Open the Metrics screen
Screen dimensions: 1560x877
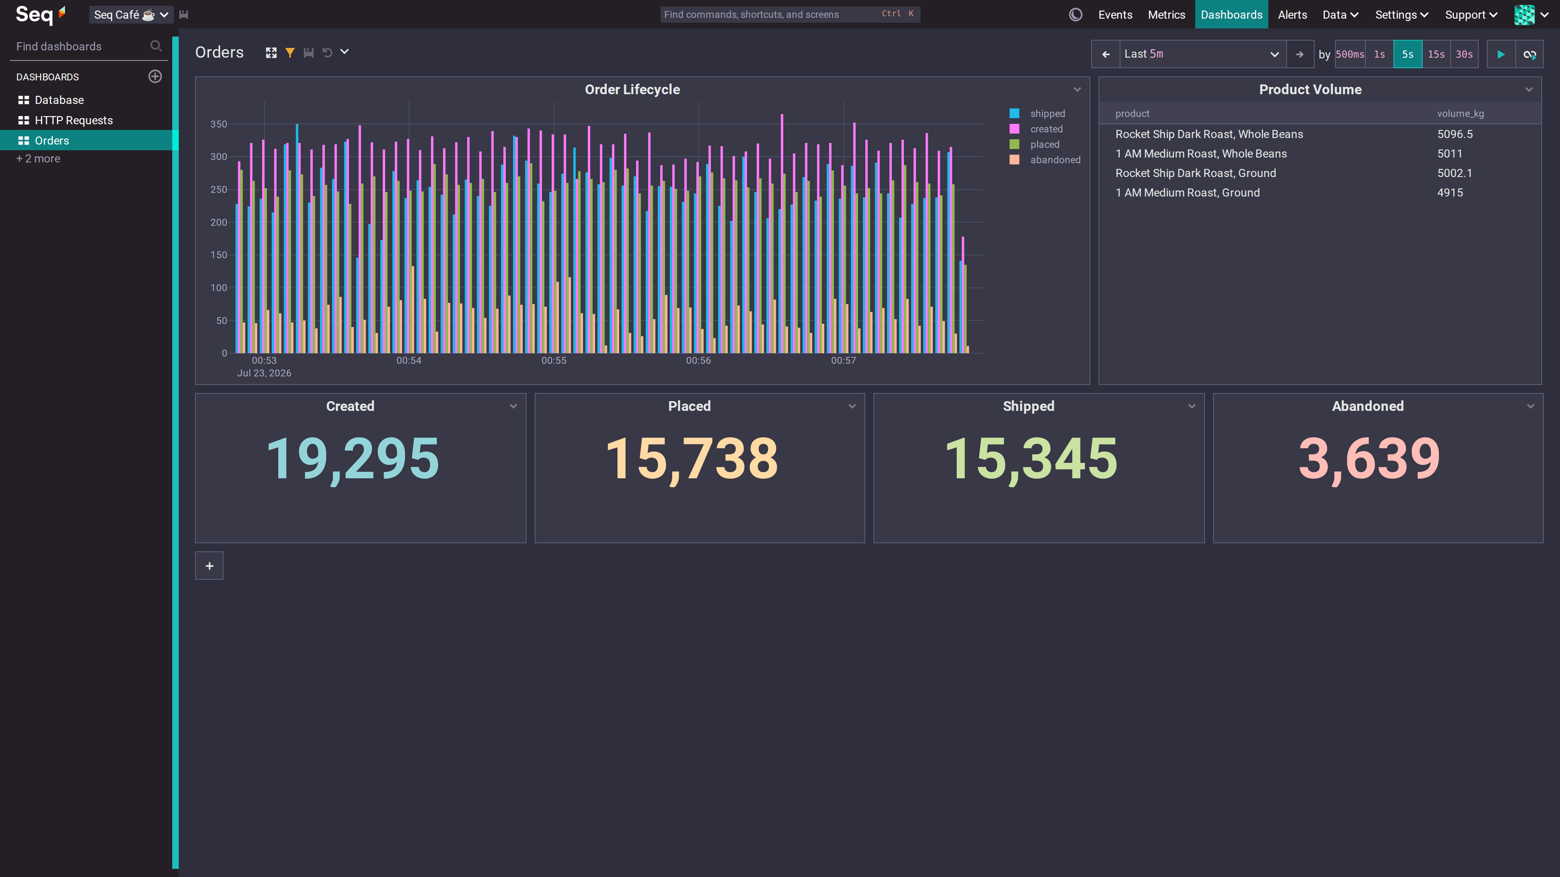click(x=1166, y=15)
